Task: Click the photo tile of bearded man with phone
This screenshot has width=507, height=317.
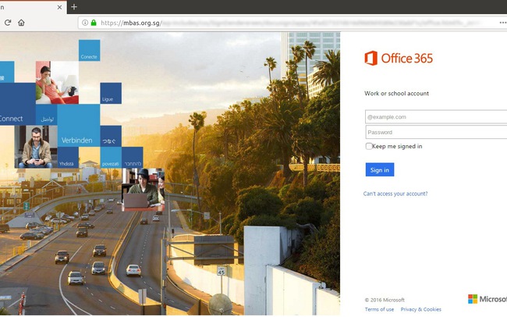Action: (x=36, y=147)
